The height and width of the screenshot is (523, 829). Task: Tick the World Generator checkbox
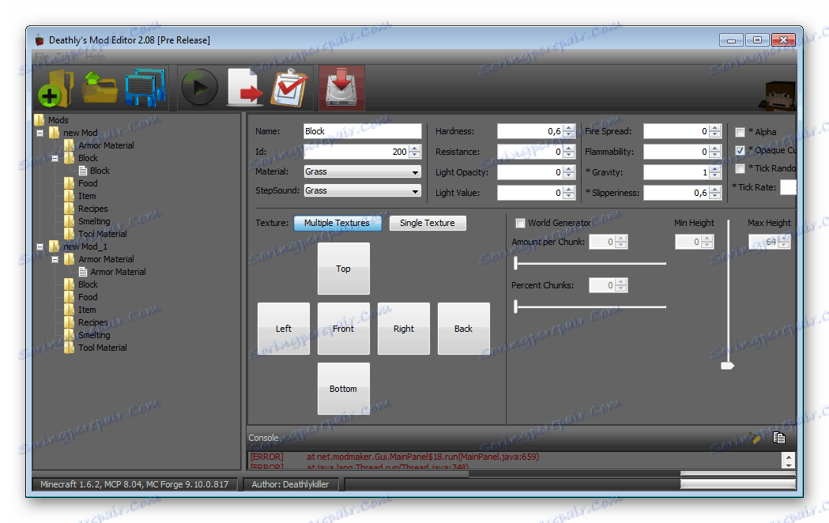click(520, 223)
